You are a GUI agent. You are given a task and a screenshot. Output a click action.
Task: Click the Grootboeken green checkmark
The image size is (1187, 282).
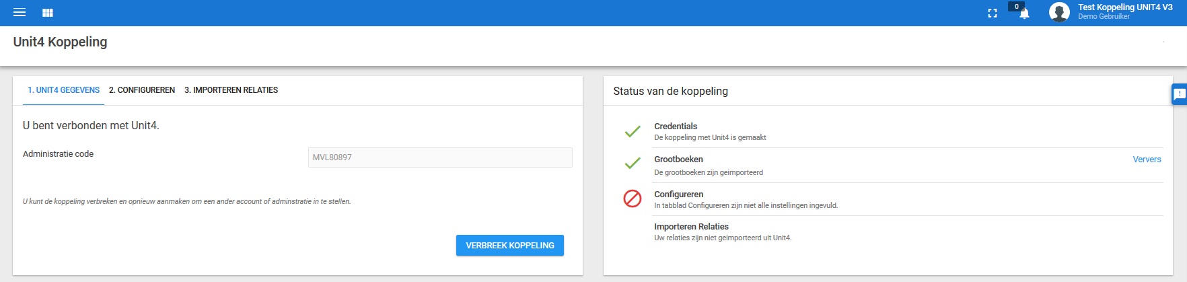[x=633, y=163]
